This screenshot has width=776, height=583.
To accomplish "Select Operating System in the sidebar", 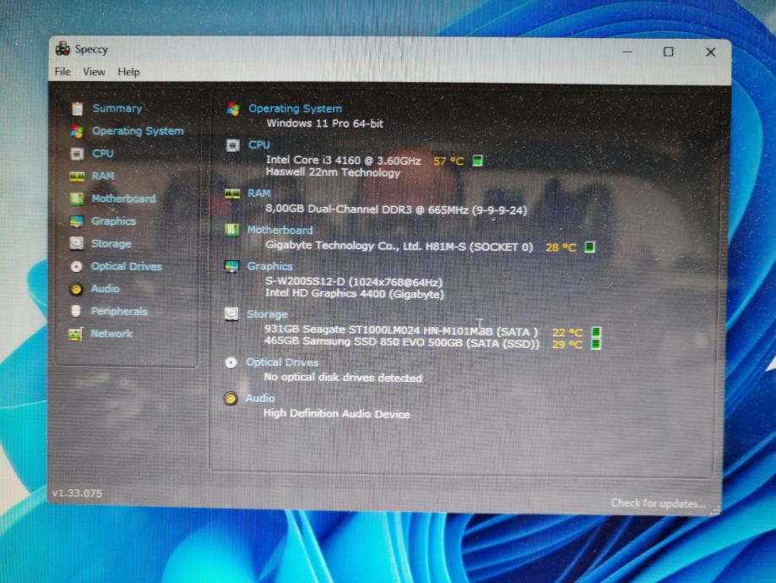I will (138, 131).
